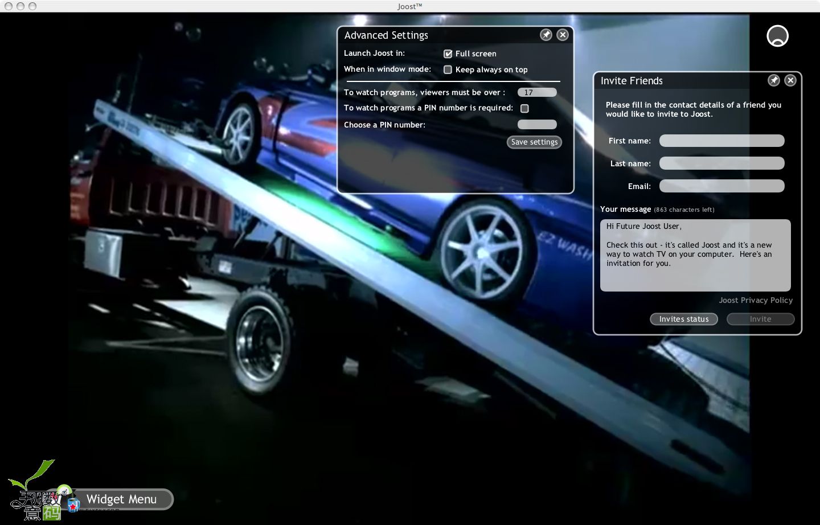The height and width of the screenshot is (525, 820).
Task: Save the advanced settings
Action: pyautogui.click(x=534, y=142)
